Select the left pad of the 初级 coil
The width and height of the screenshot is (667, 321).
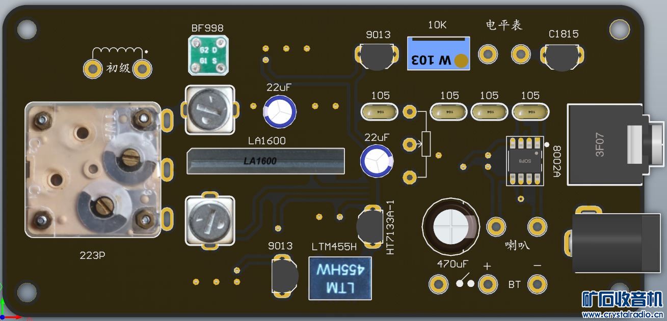click(93, 69)
